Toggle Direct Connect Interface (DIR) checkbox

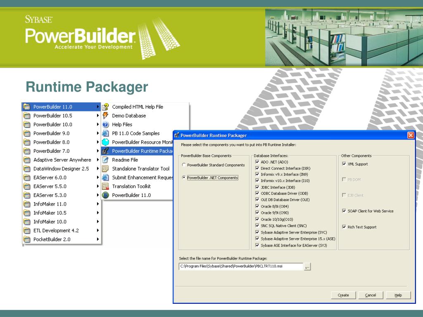pyautogui.click(x=257, y=168)
